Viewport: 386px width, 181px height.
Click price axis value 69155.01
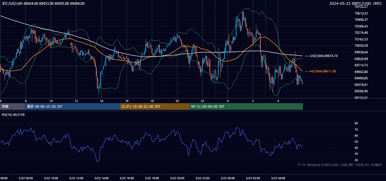point(361,98)
